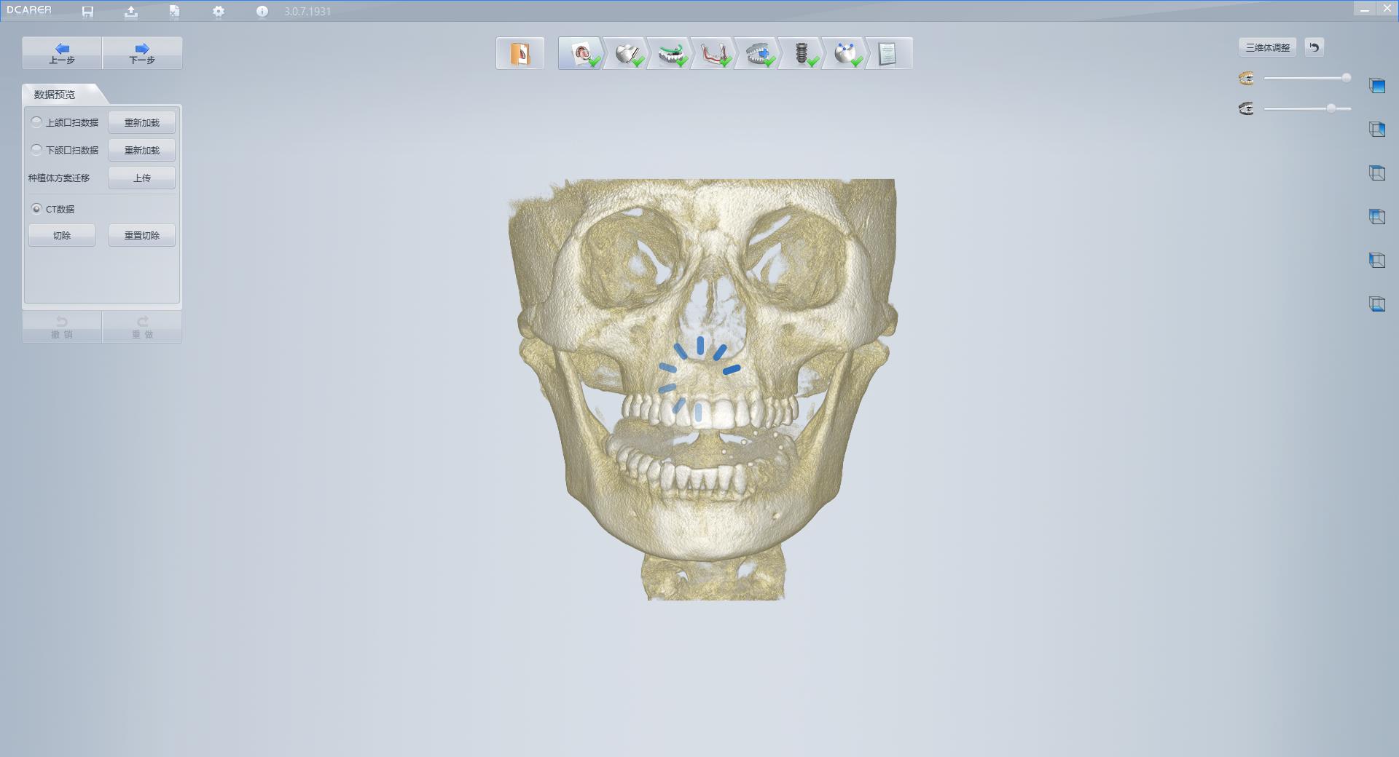Select the implant placement workflow step

[802, 54]
